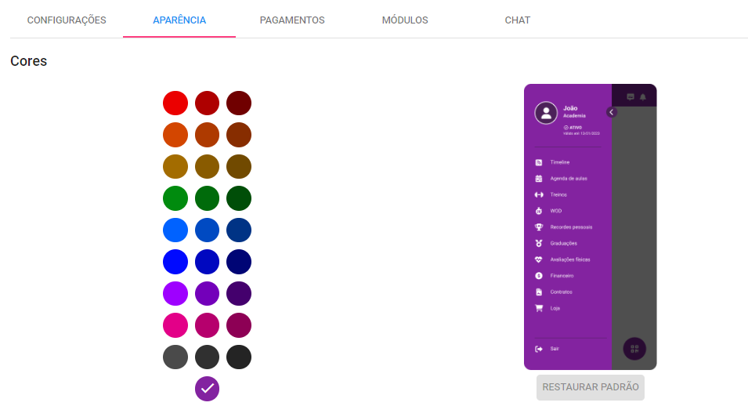This screenshot has height=417, width=748.
Task: Select the bright pink swatch
Action: [x=175, y=325]
